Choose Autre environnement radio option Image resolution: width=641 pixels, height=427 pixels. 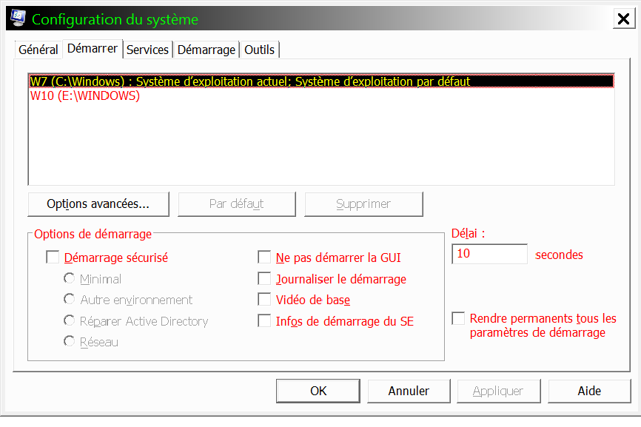tap(69, 299)
